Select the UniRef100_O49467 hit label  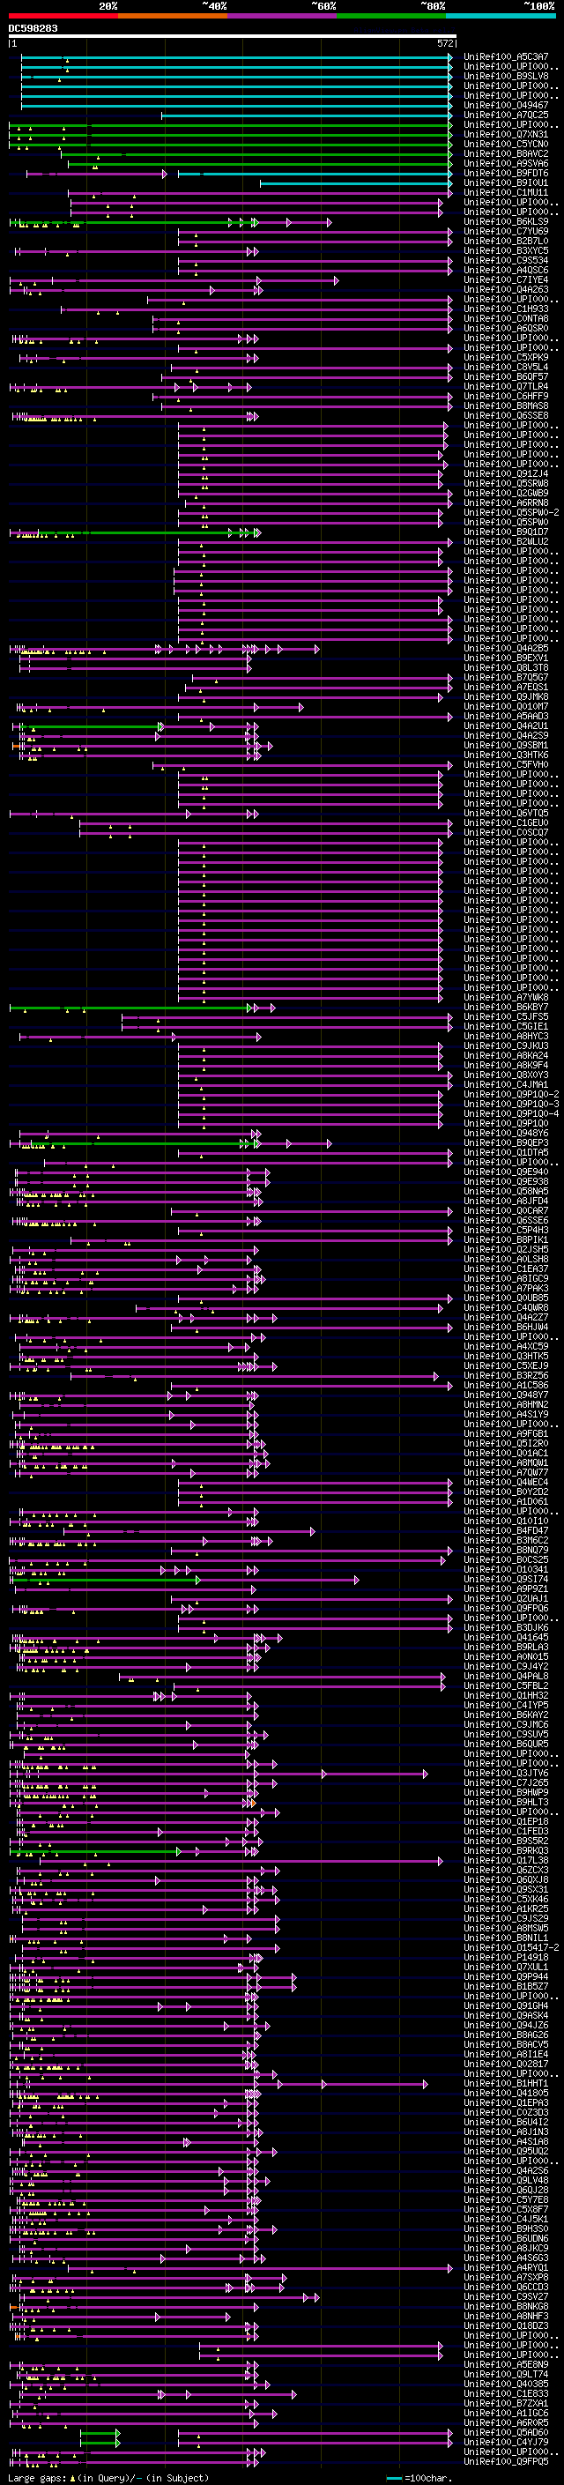505,105
